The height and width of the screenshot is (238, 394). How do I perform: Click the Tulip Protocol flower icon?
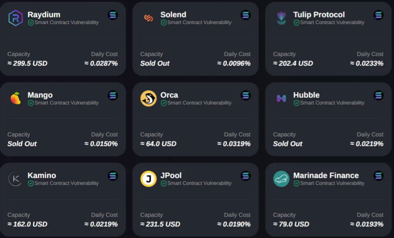pyautogui.click(x=281, y=18)
